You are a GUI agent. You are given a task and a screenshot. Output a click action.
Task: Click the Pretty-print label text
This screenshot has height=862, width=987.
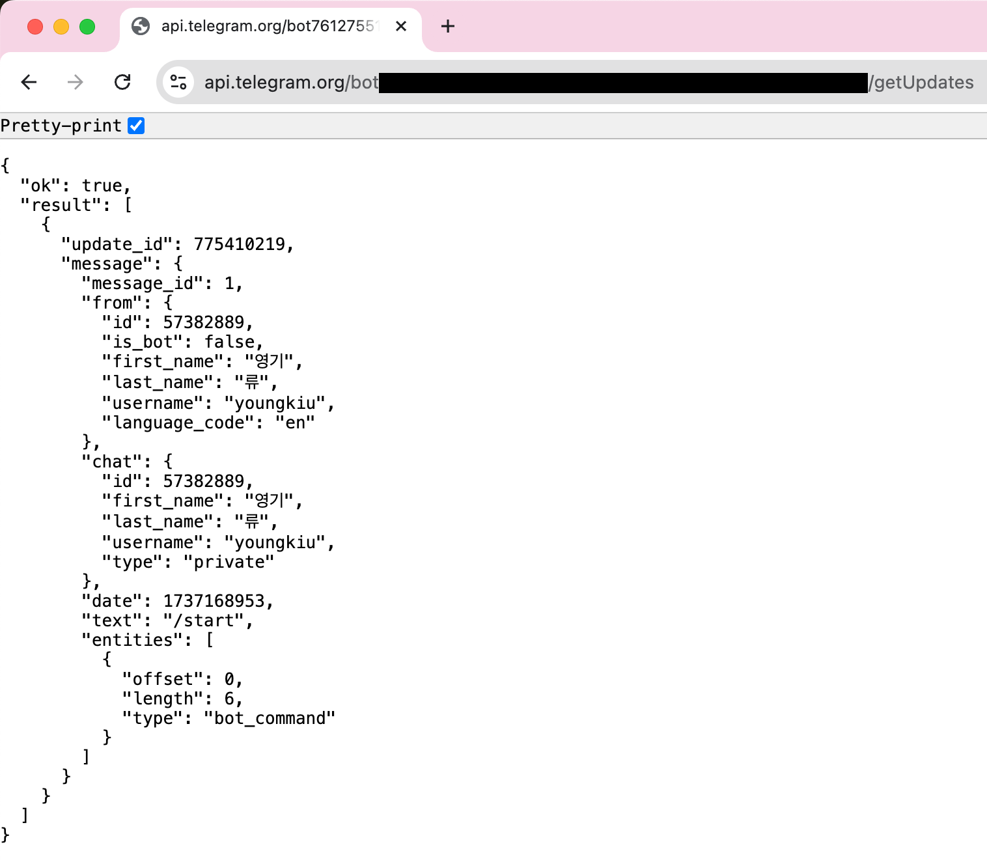tap(61, 126)
